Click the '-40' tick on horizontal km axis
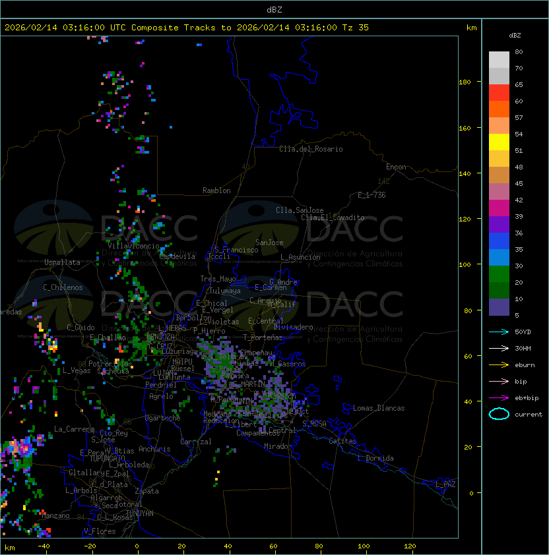Image resolution: width=549 pixels, height=555 pixels. click(44, 546)
